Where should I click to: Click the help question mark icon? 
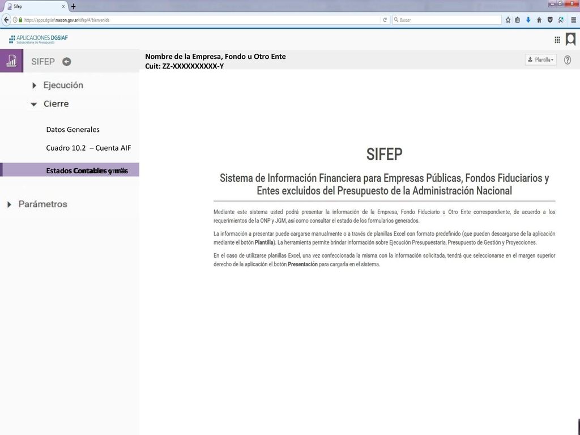(x=568, y=60)
